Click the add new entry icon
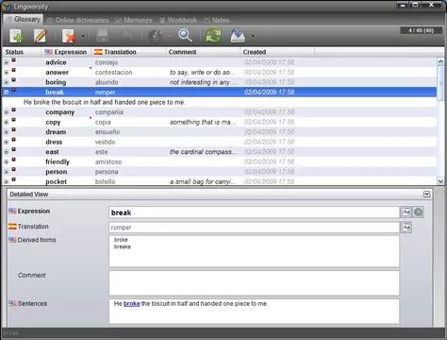This screenshot has width=447, height=340. tap(16, 36)
